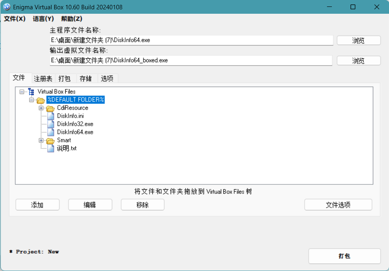Switch to the 选项 tab
Viewport: 389px width, 271px height.
(x=107, y=79)
